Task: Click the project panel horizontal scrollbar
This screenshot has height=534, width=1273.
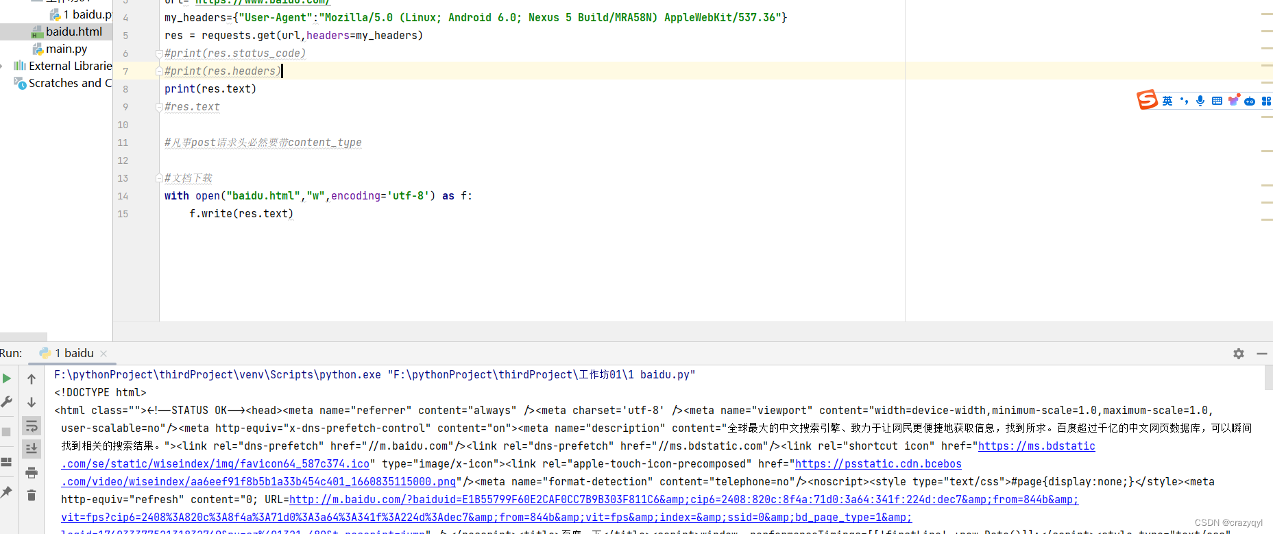Action: pyautogui.click(x=24, y=337)
